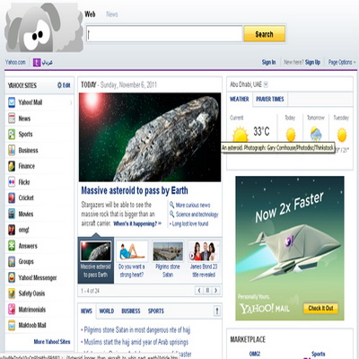
Task: Expand the Abu Dhabi, UAE location dropdown
Action: pos(266,84)
